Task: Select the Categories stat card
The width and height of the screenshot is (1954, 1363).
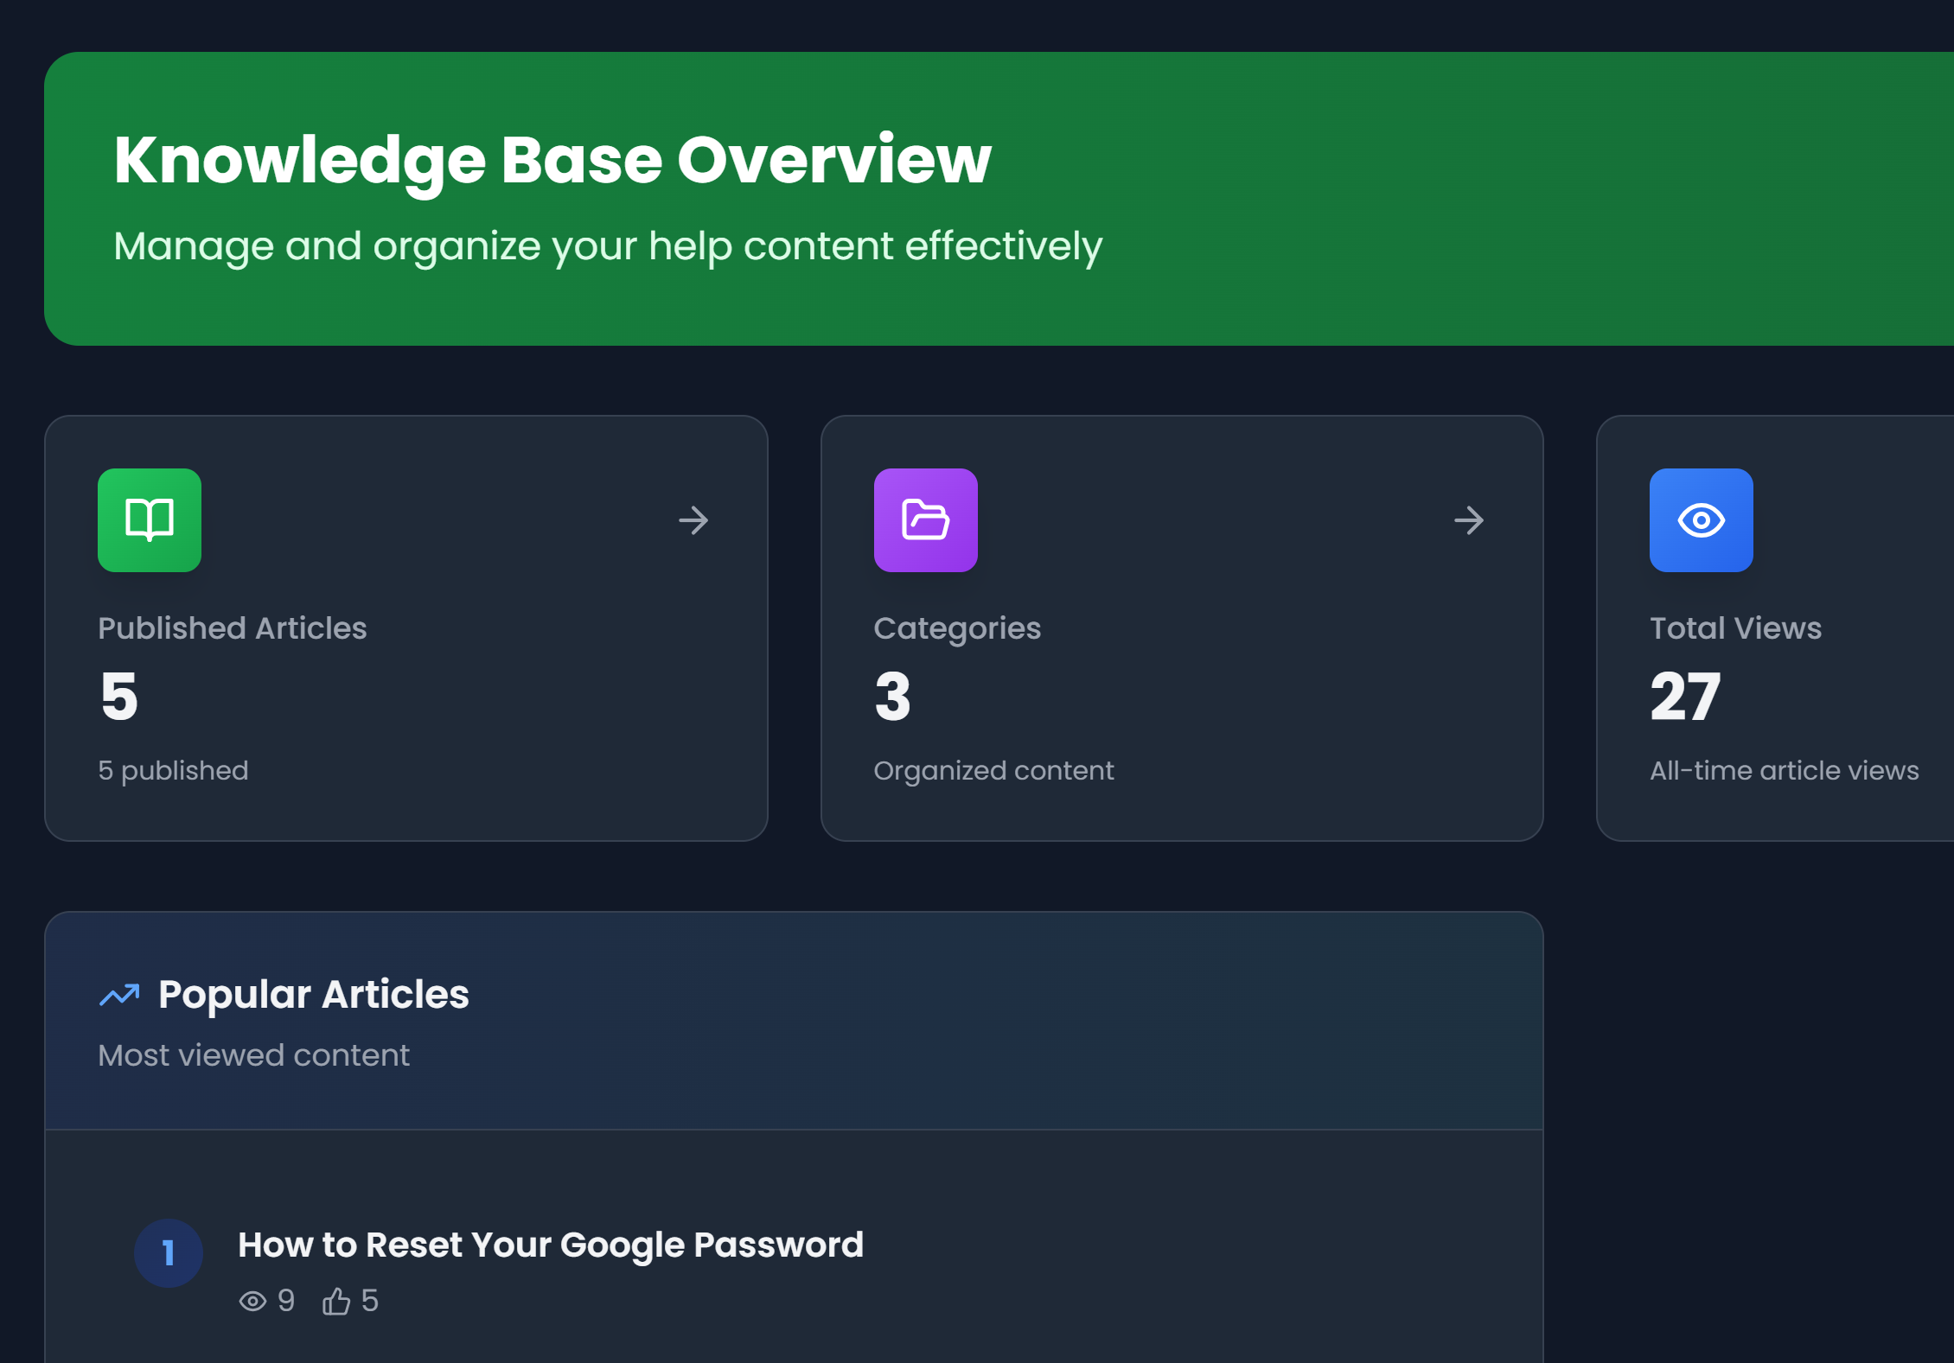Action: (x=1181, y=627)
